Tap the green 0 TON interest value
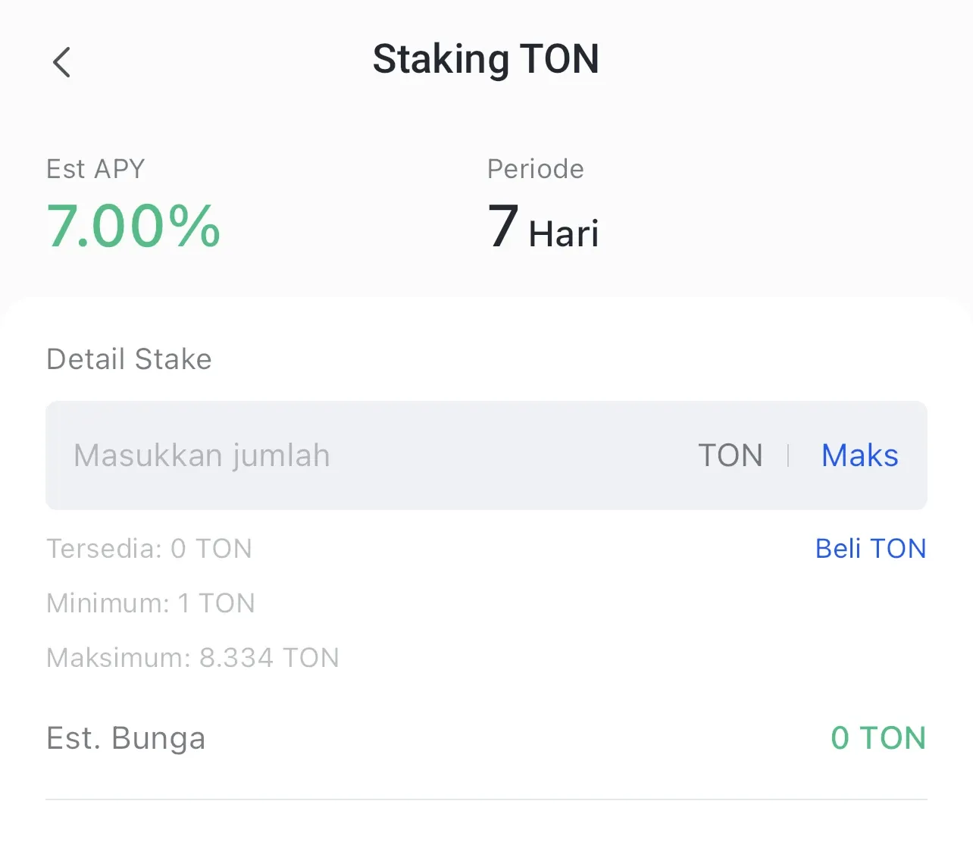The height and width of the screenshot is (842, 973). tap(878, 737)
